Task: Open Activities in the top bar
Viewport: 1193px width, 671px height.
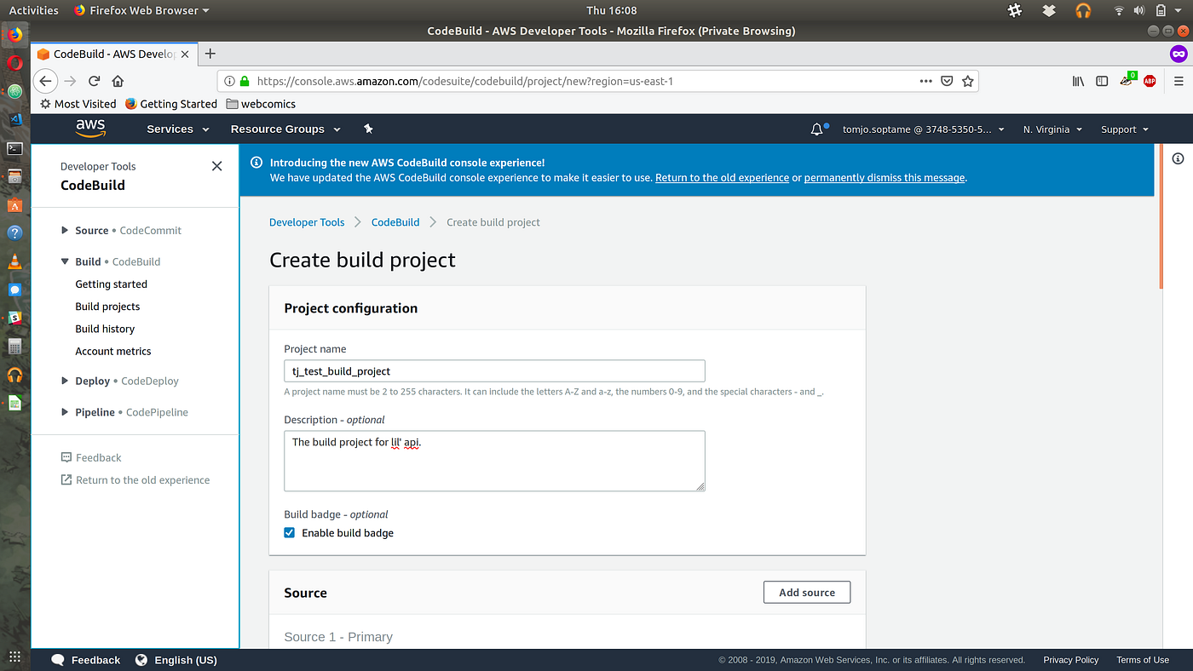Action: point(33,9)
